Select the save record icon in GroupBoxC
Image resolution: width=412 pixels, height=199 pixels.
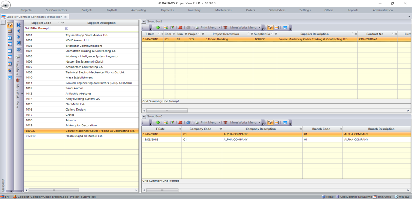click(x=167, y=122)
